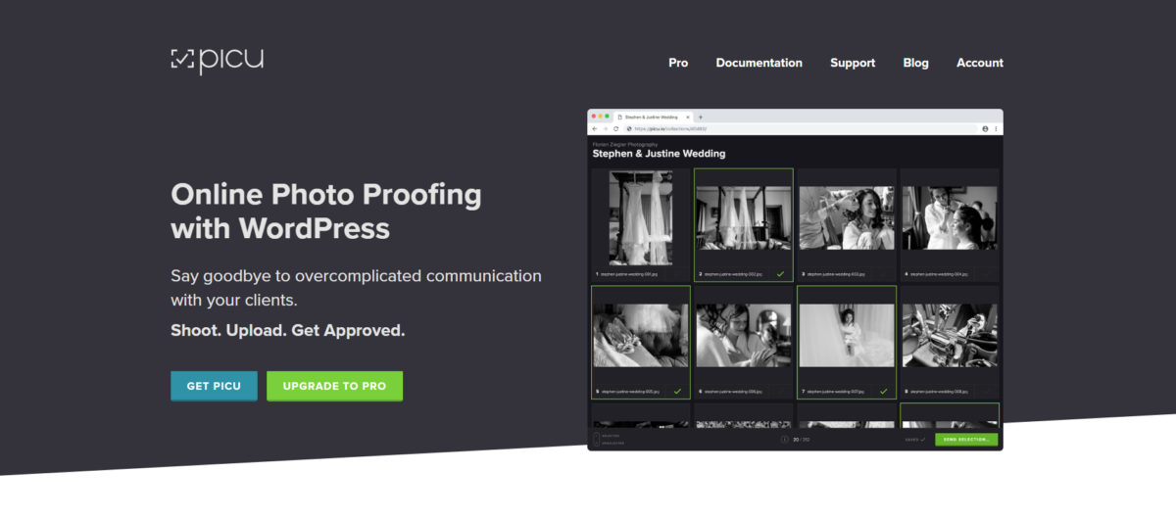Click the new tab plus icon
This screenshot has width=1176, height=519.
pos(701,117)
